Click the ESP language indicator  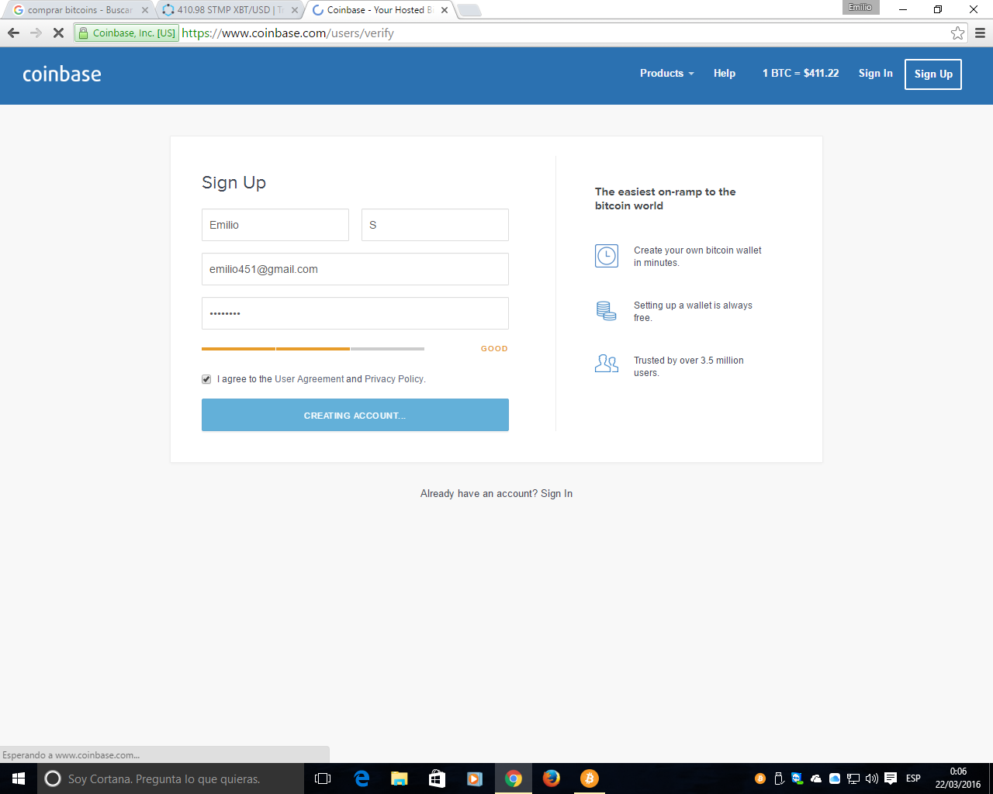click(x=913, y=778)
